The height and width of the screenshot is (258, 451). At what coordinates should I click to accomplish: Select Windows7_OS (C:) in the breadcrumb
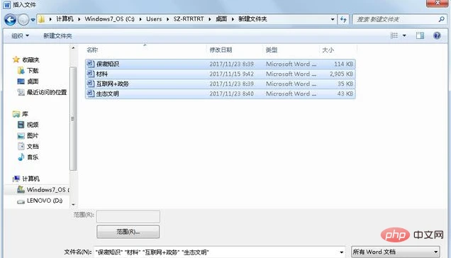point(110,19)
